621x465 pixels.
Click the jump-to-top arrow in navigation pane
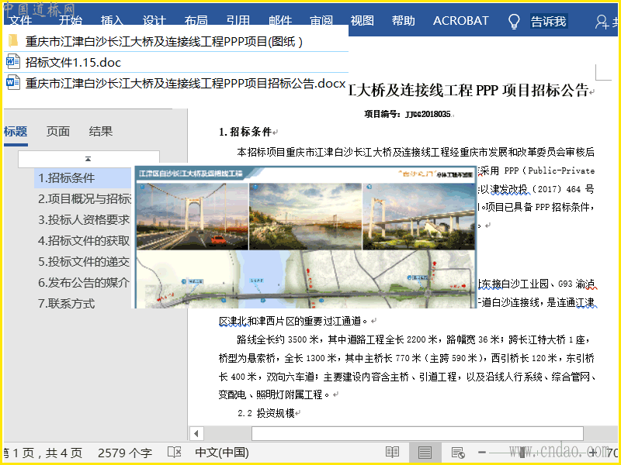pyautogui.click(x=88, y=159)
